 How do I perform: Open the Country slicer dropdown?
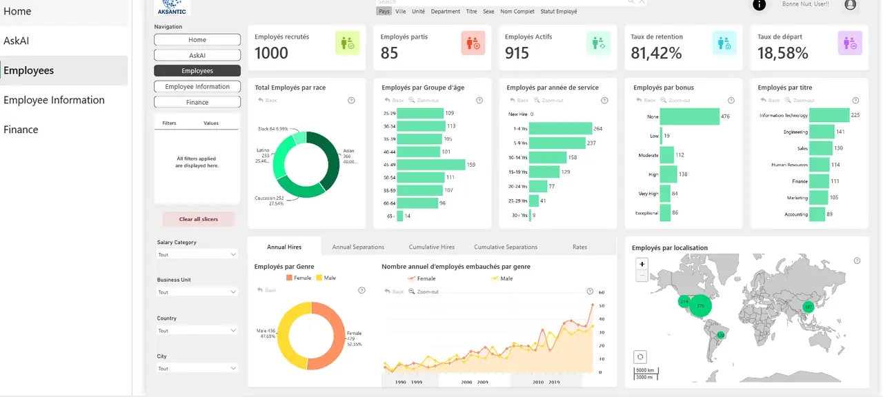coord(197,331)
